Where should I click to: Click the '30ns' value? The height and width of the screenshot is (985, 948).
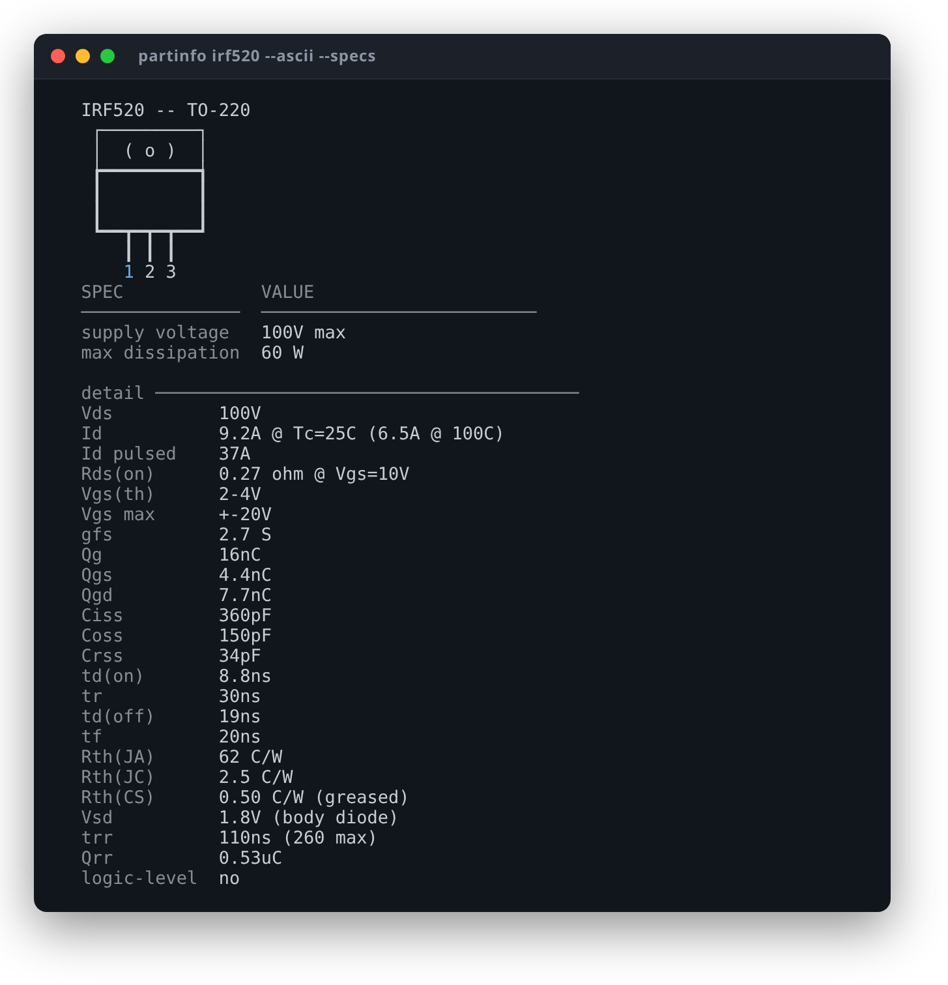240,696
